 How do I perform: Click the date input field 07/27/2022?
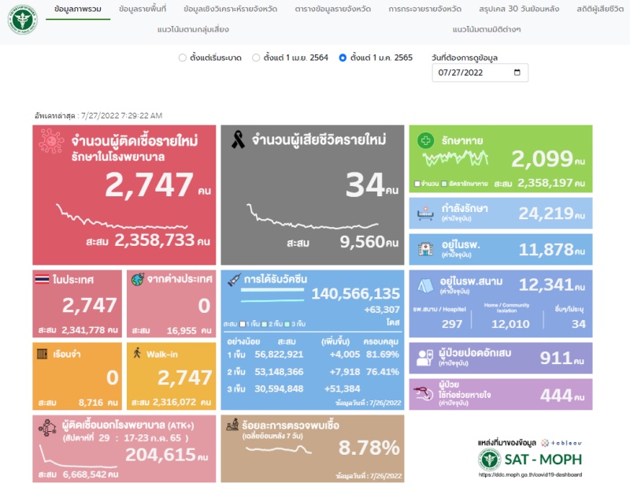pyautogui.click(x=471, y=73)
